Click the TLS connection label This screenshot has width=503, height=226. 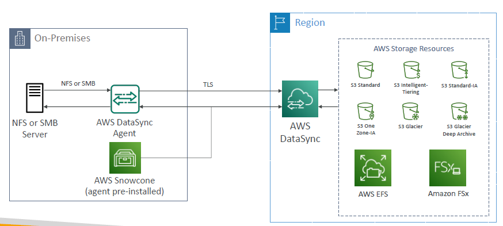coord(208,85)
